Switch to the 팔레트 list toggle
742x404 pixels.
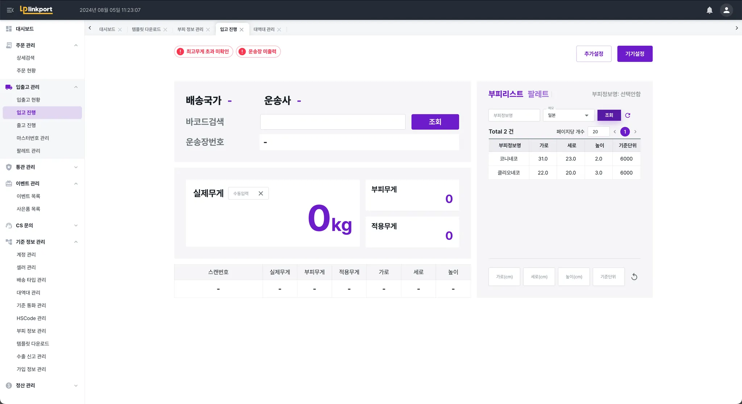[x=538, y=94]
